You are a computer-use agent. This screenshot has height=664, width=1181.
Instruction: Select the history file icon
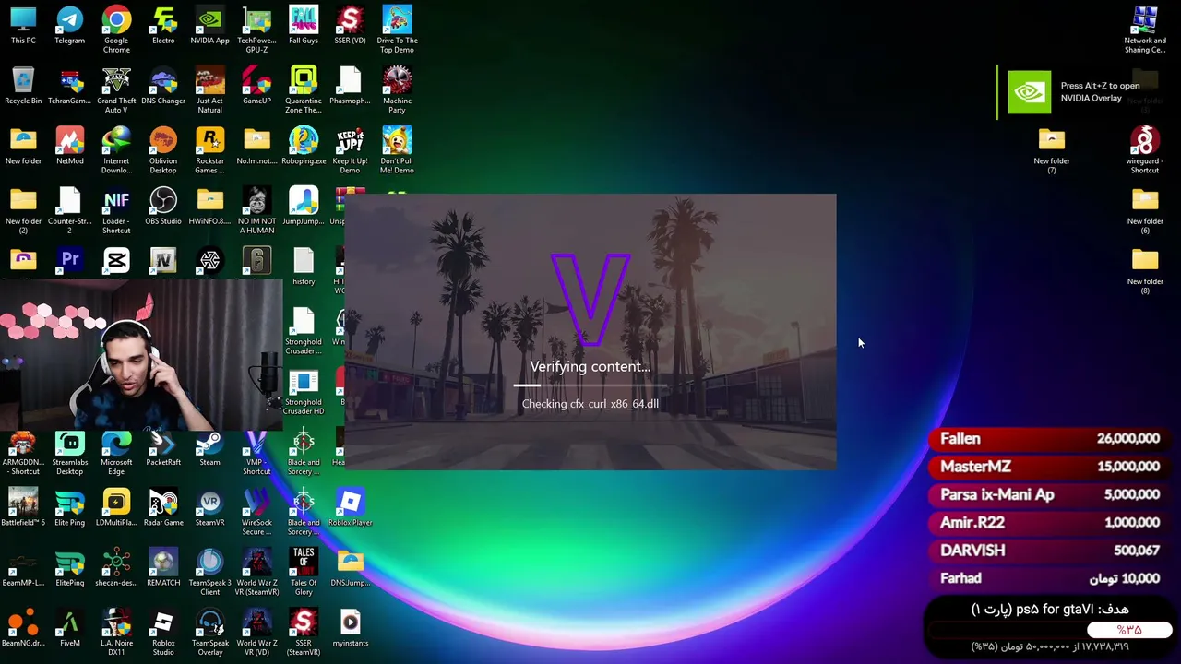[x=304, y=266]
